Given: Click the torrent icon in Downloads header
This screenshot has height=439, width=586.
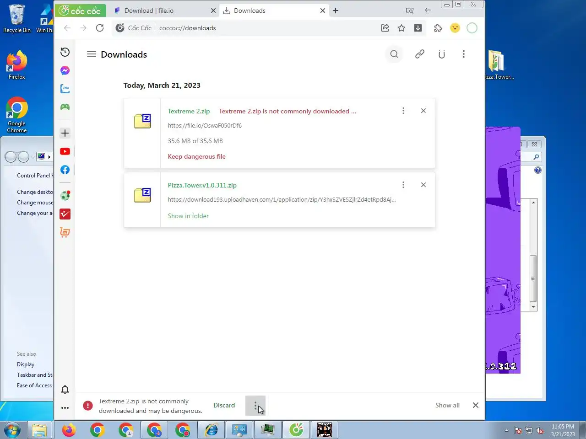Looking at the screenshot, I should pyautogui.click(x=442, y=54).
